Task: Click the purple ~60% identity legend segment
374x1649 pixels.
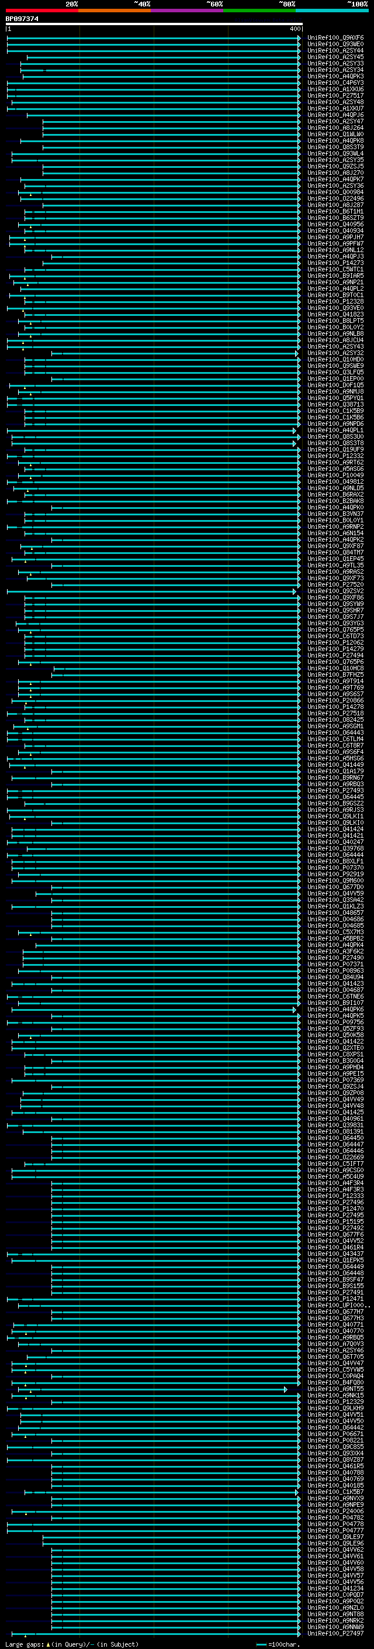Action: click(186, 11)
